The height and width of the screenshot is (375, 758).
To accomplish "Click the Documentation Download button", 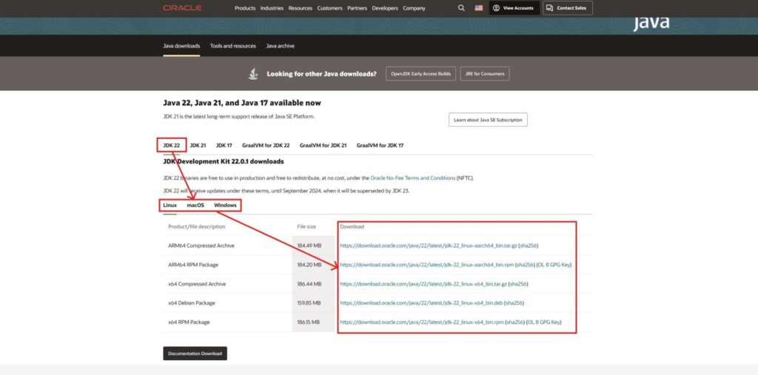I will [195, 354].
